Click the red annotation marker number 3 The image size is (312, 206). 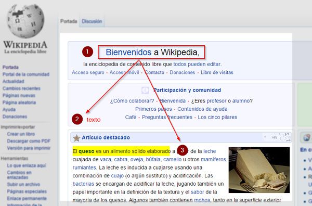(183, 150)
